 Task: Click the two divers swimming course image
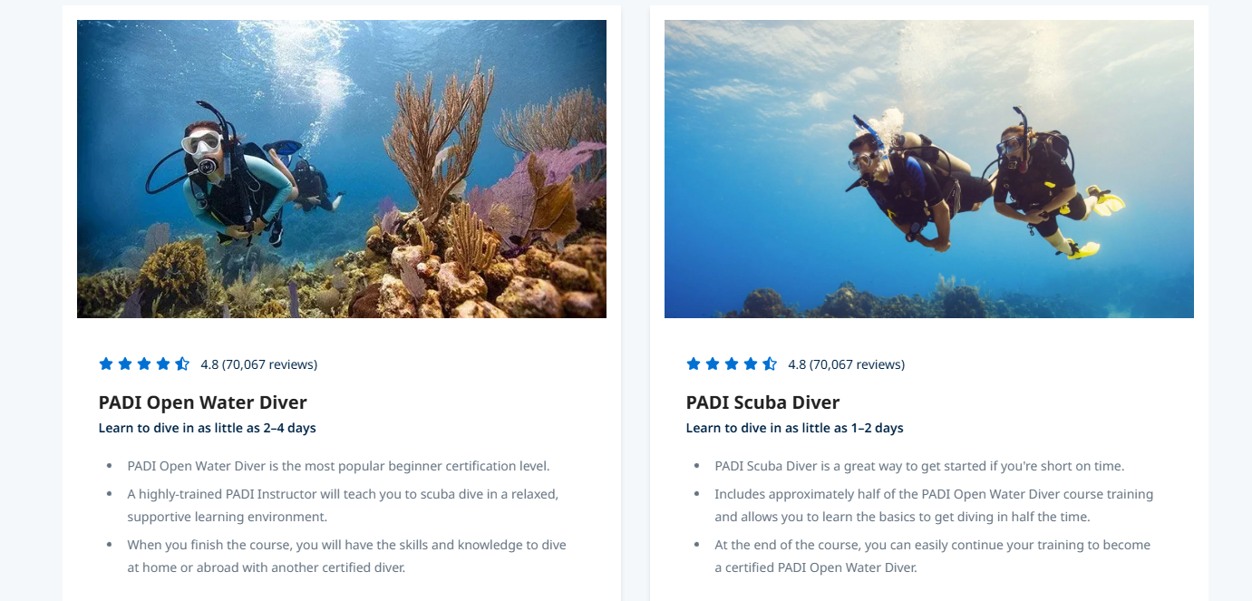tap(929, 169)
